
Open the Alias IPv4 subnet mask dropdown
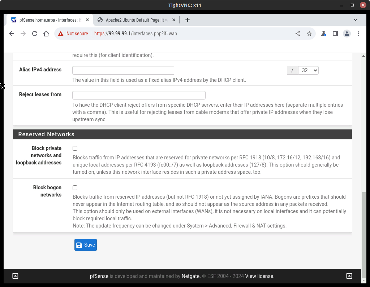308,70
